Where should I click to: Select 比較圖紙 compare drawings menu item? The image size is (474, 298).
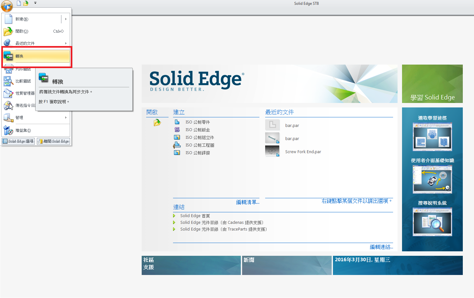click(x=19, y=81)
